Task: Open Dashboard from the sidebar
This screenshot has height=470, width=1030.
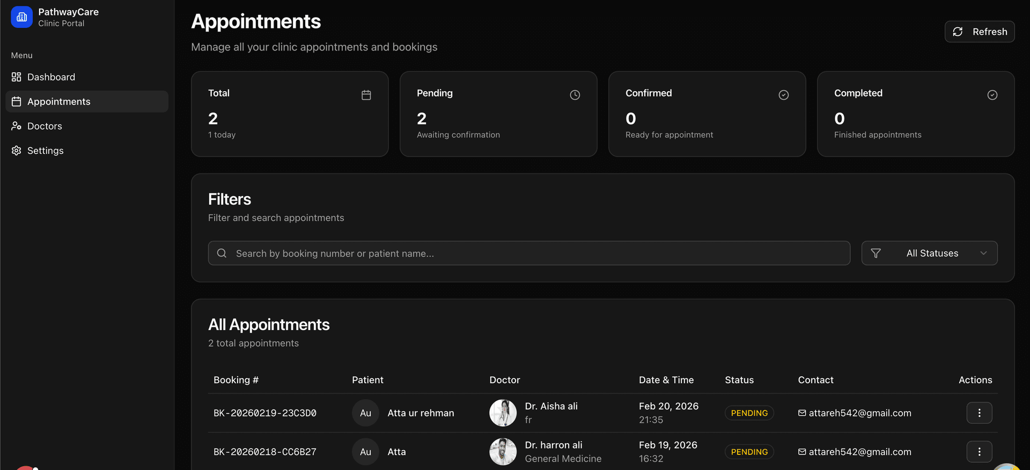Action: (x=87, y=77)
